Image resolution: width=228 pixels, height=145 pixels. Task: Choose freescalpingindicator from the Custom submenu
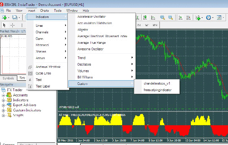click(x=157, y=90)
